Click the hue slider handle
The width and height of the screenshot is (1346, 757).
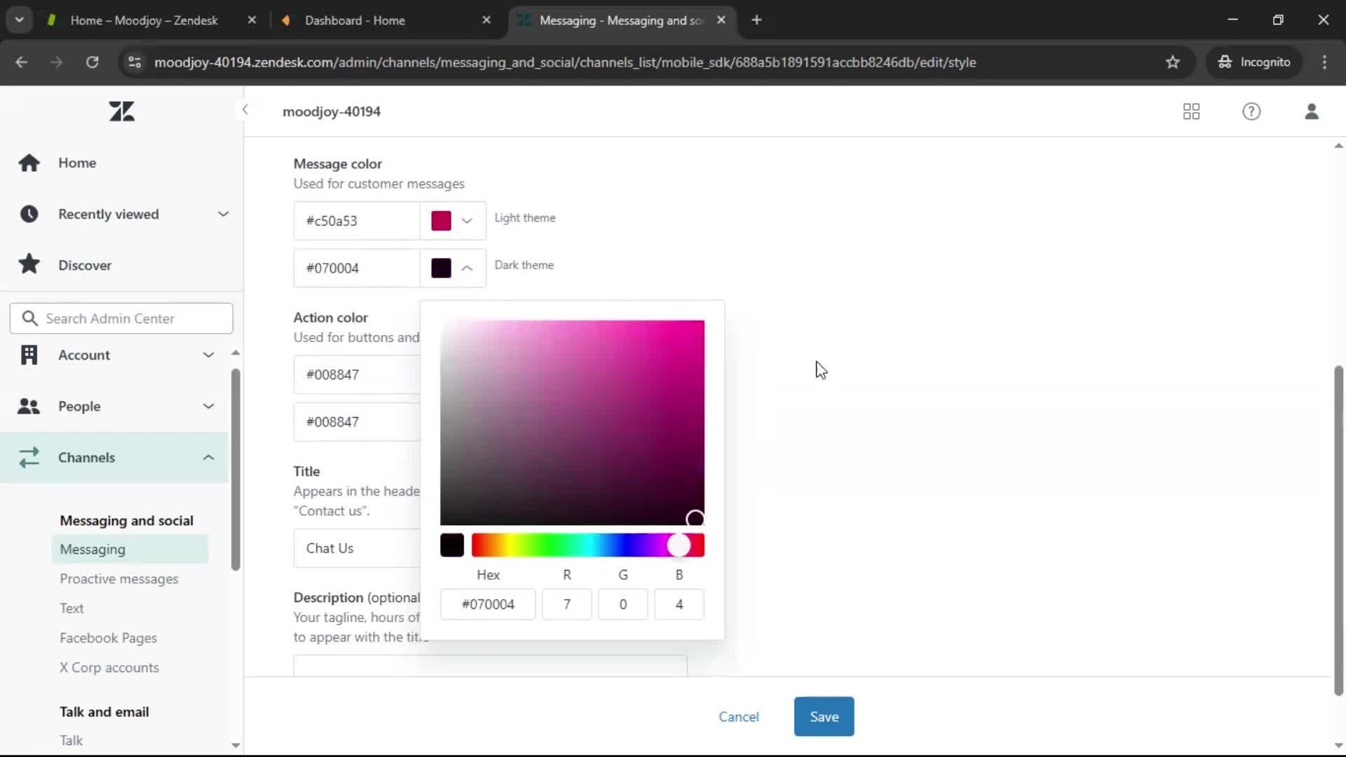pos(678,545)
